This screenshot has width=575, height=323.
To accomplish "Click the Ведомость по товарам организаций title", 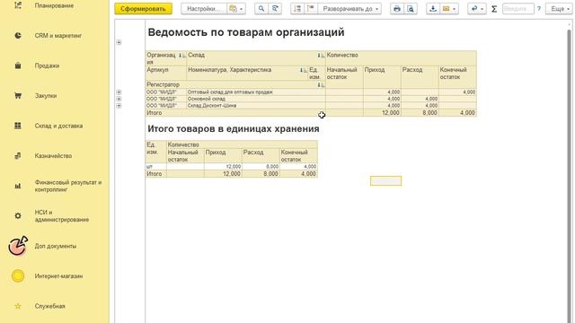I will tap(246, 32).
